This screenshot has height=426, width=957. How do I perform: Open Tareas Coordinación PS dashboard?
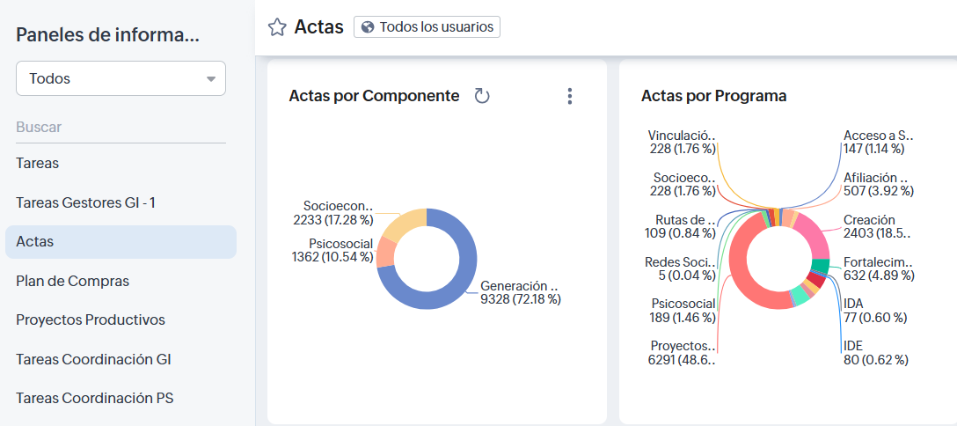(94, 398)
